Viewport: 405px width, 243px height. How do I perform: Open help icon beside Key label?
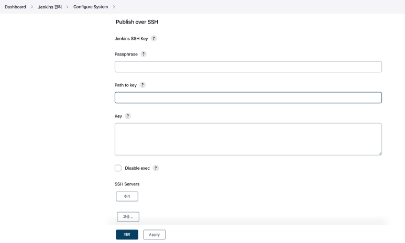[128, 116]
